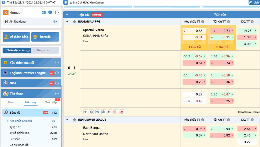This screenshot has width=260, height=147.
Task: Toggle the eye watch icon under match
Action: tap(98, 112)
